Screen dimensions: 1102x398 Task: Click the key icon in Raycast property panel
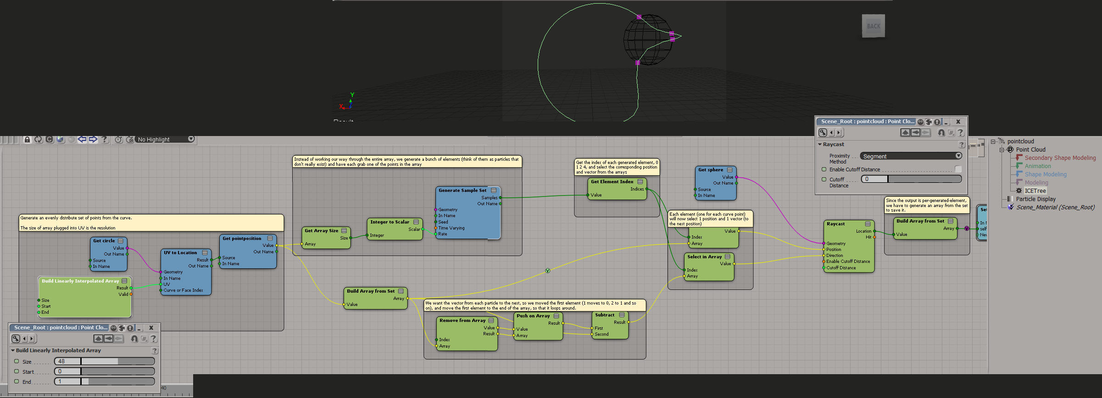point(823,133)
